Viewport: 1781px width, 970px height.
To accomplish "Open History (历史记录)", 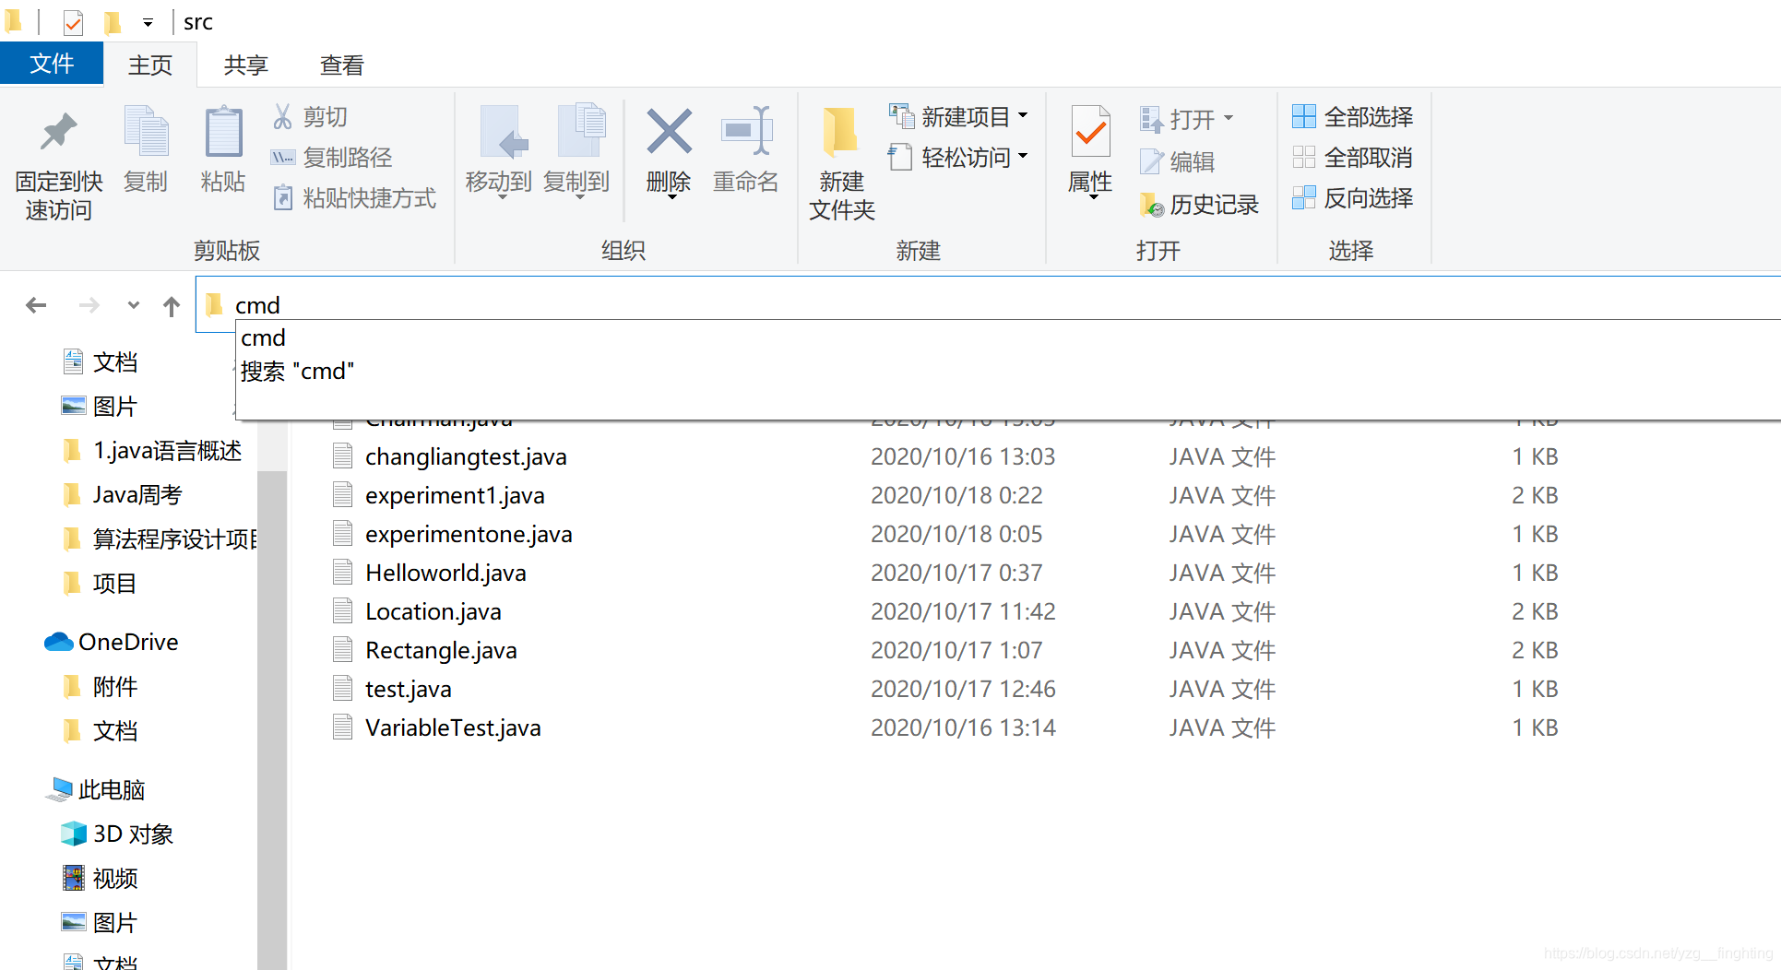I will pos(1199,205).
